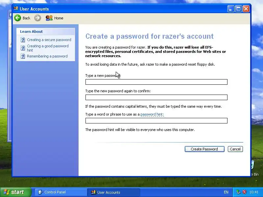Open the Remembering a password help topic
The width and height of the screenshot is (263, 197).
[47, 56]
